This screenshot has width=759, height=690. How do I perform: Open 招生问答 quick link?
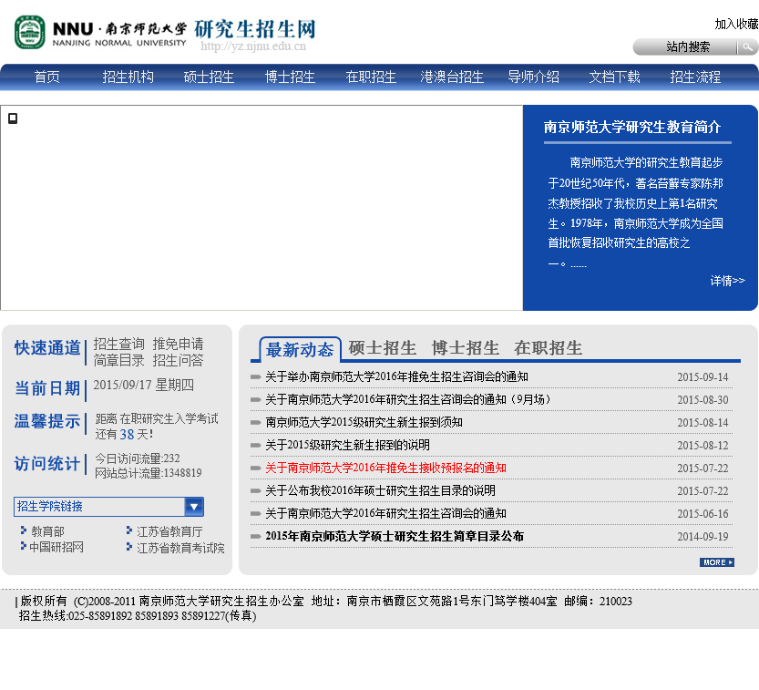coord(179,360)
